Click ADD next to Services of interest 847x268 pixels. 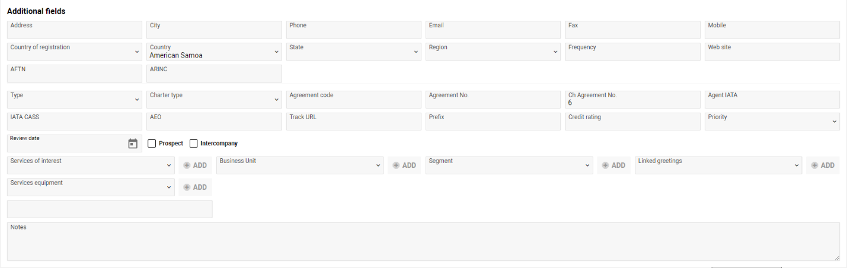click(196, 165)
